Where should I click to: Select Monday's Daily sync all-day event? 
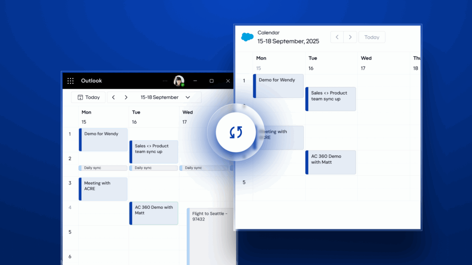[x=102, y=168]
